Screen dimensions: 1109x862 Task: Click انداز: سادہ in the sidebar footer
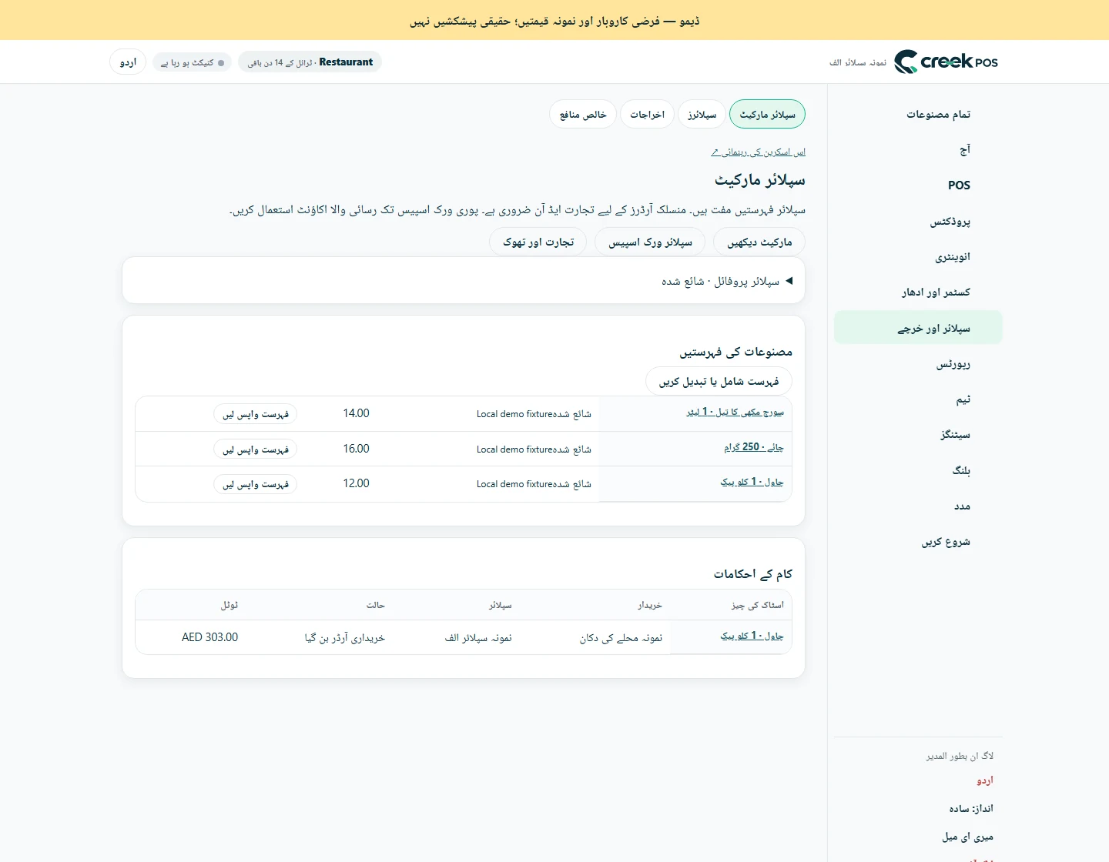[x=971, y=809]
